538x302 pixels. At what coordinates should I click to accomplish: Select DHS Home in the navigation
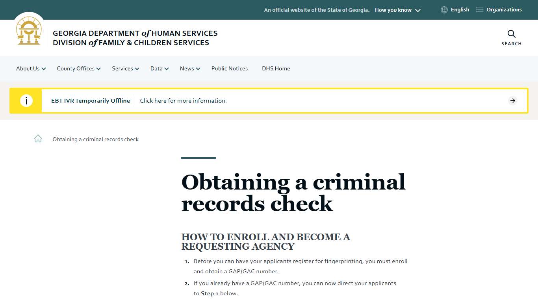click(276, 68)
